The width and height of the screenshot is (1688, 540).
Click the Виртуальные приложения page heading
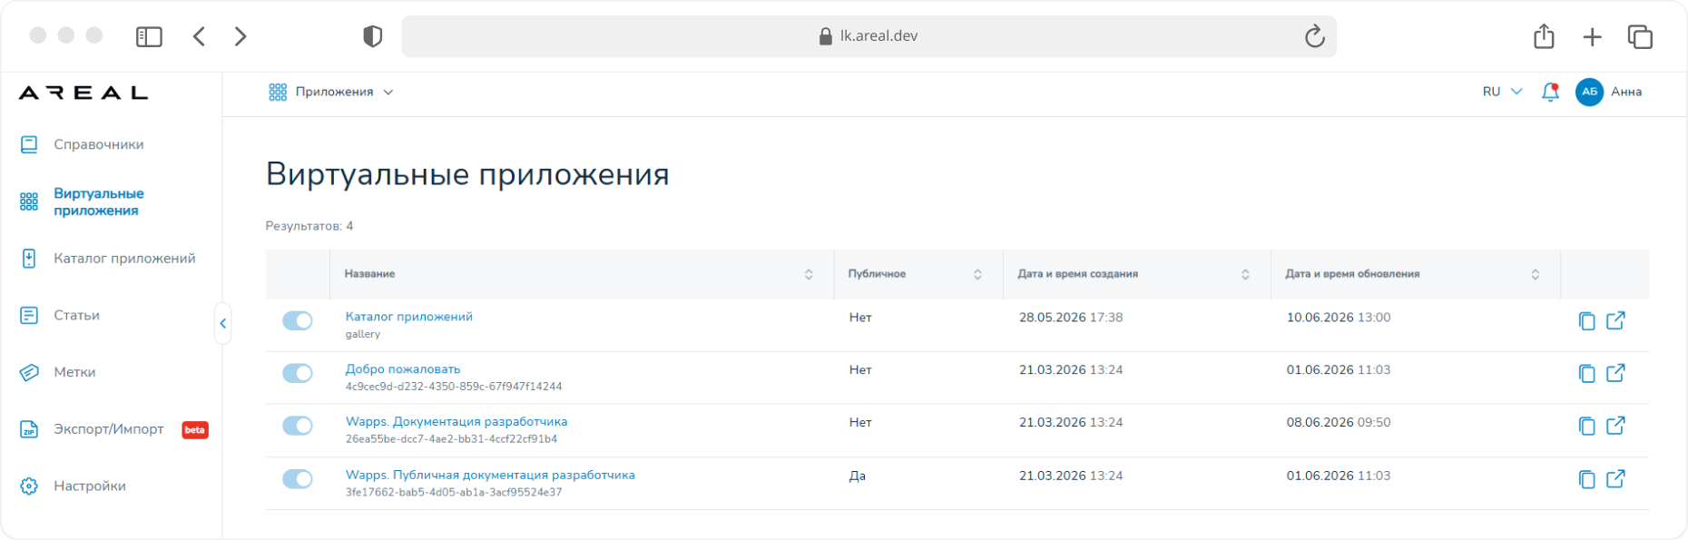tap(467, 174)
